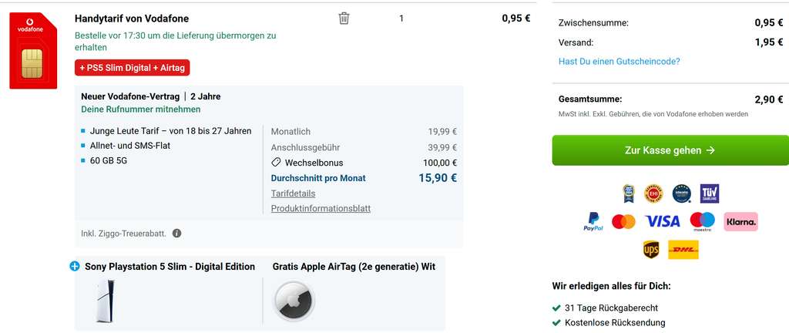The image size is (789, 333).
Task: Click the VISA payment logo
Action: coord(662,221)
